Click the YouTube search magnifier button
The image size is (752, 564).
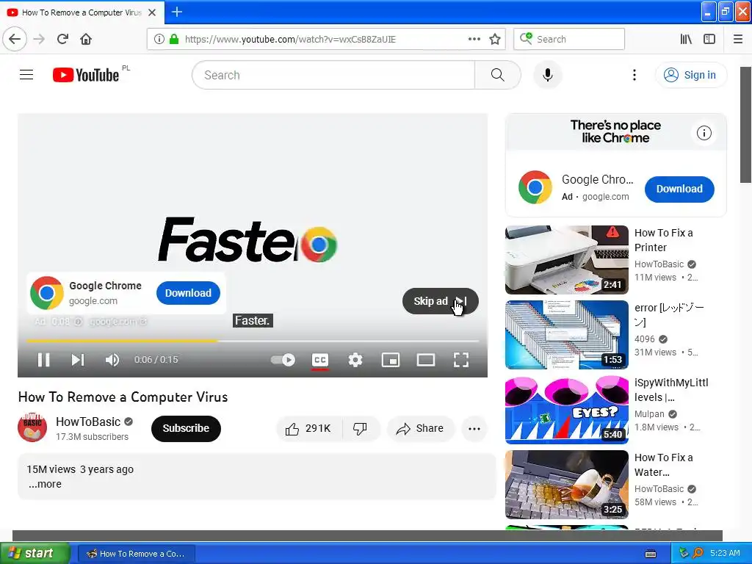tap(497, 75)
